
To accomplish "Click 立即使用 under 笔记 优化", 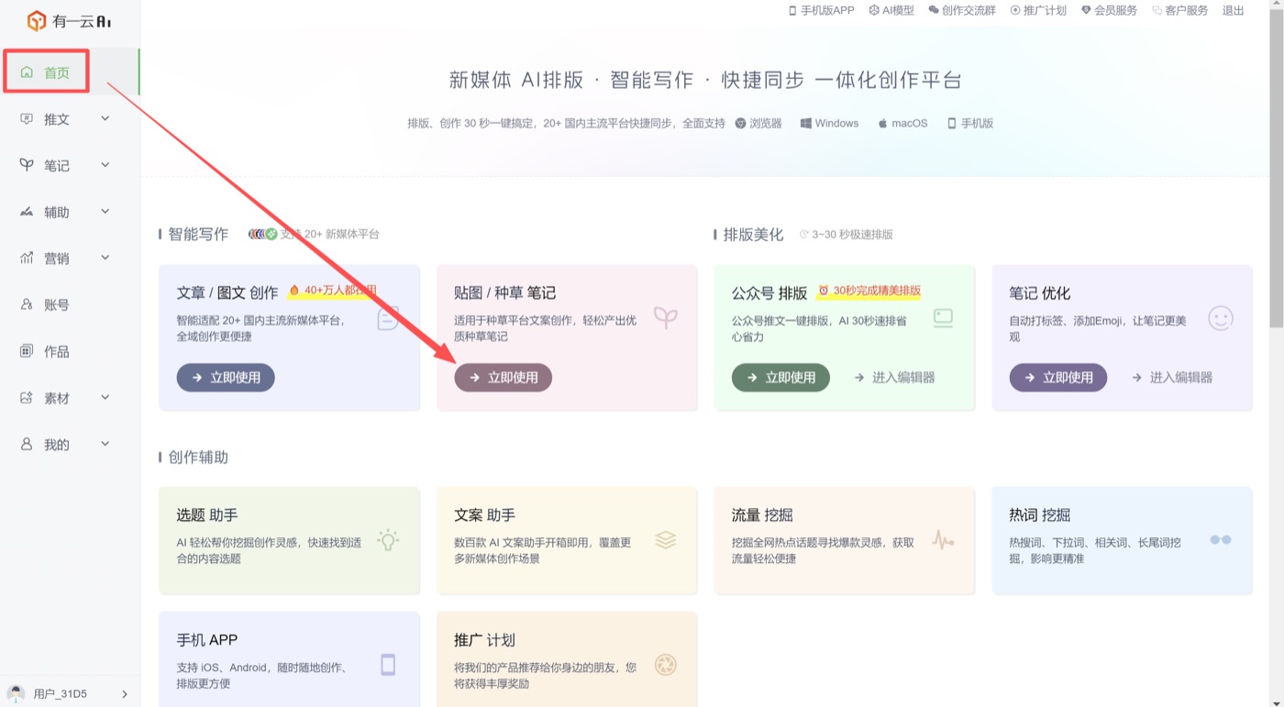I will 1058,377.
